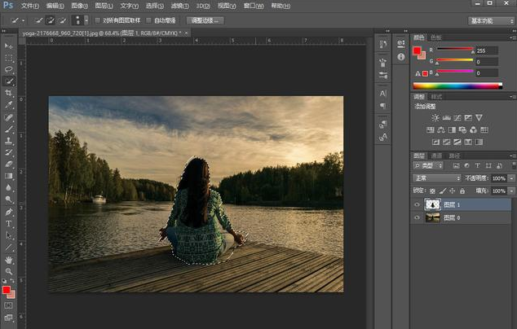Open the 基本功能 workspace dropdown
This screenshot has width=517, height=329.
(491, 20)
